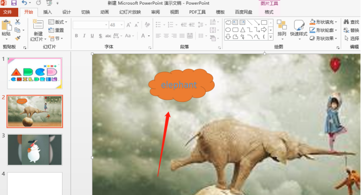Click the orange elephant cloud shape
Viewport: 361px width, 195px height.
click(x=181, y=85)
